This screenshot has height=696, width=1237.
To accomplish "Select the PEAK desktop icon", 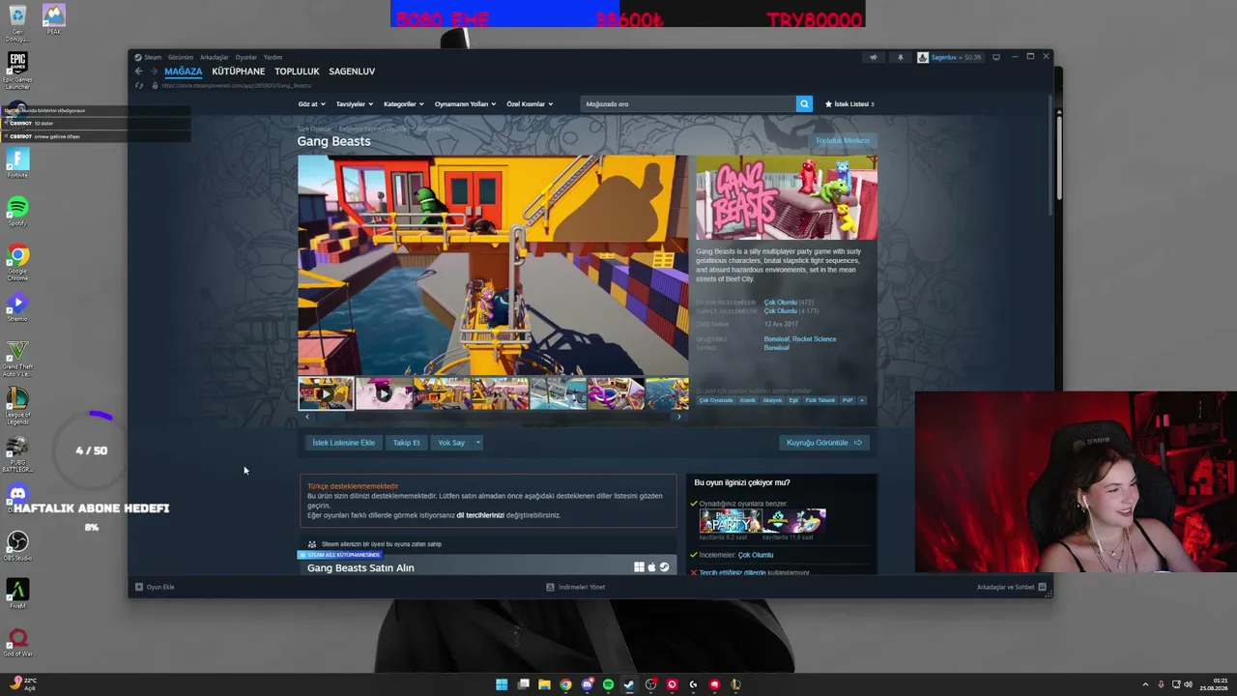I will [54, 19].
